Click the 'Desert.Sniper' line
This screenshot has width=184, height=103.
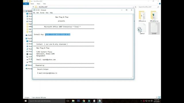(x=43, y=69)
